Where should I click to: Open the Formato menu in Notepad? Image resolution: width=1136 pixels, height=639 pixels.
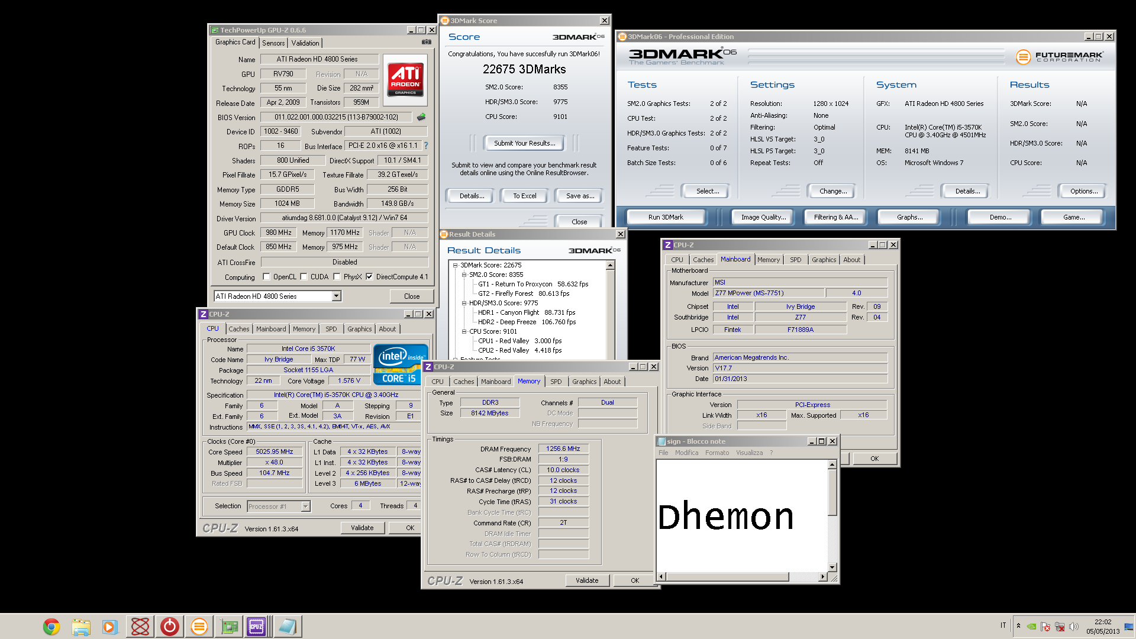pos(717,453)
